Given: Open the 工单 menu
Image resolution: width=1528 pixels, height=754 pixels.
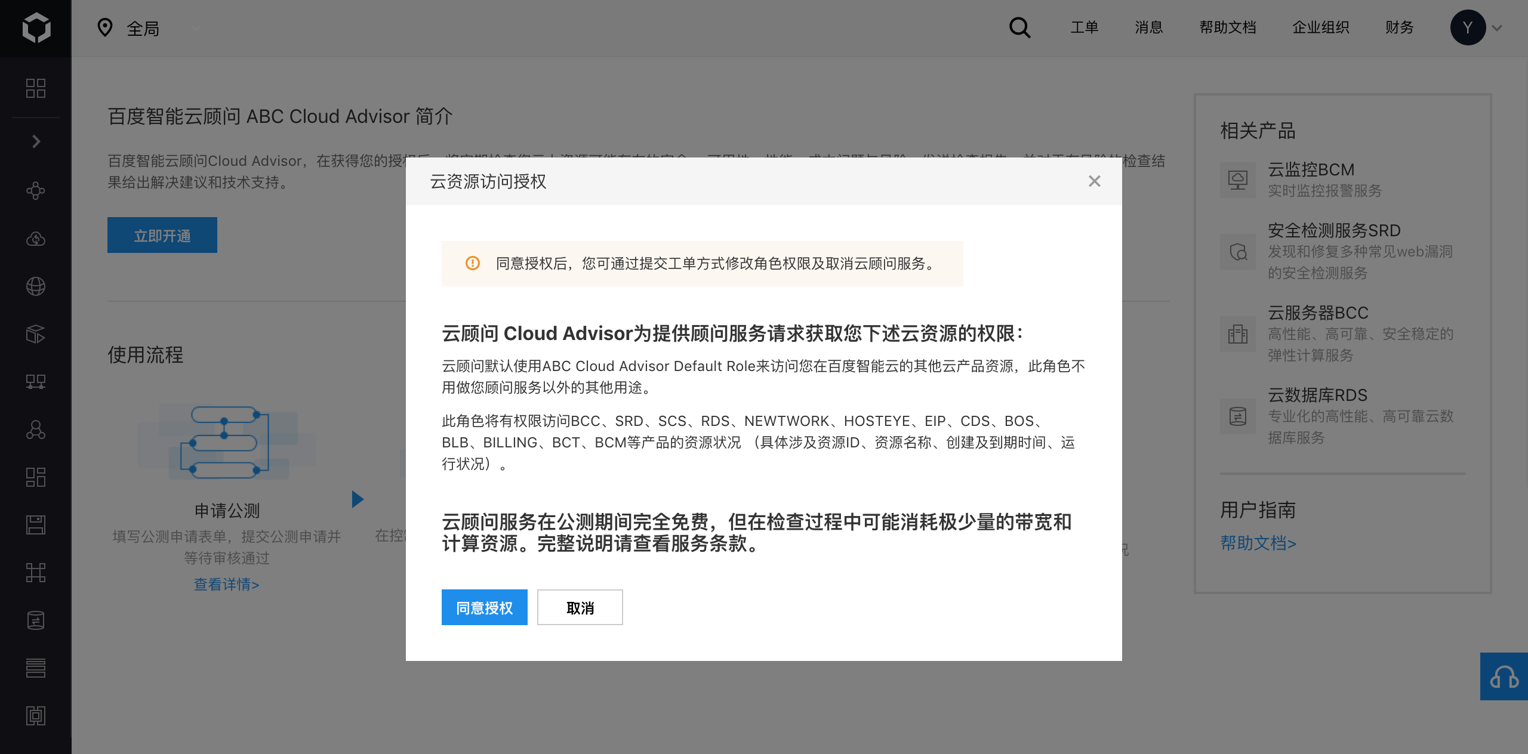Looking at the screenshot, I should click(1085, 27).
